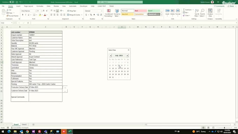Open date picker for Production Delivery Date

[x=65, y=87]
